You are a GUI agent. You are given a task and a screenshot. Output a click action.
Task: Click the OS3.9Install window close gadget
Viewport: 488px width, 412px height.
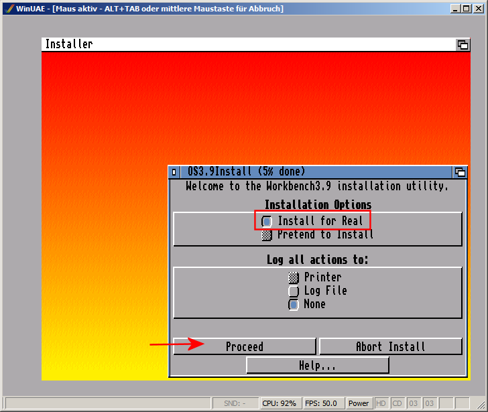pyautogui.click(x=174, y=172)
